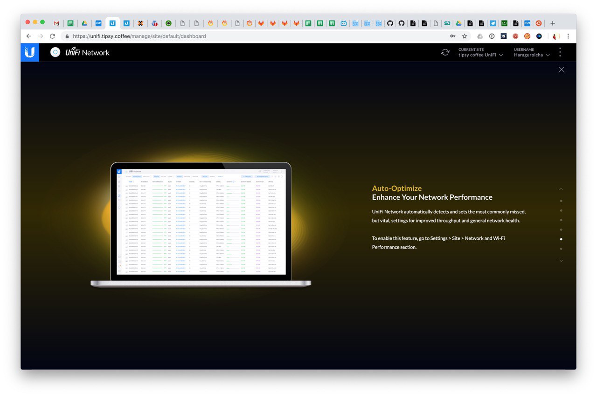597x397 pixels.
Task: Click the orange basketball extension icon
Action: (x=527, y=36)
